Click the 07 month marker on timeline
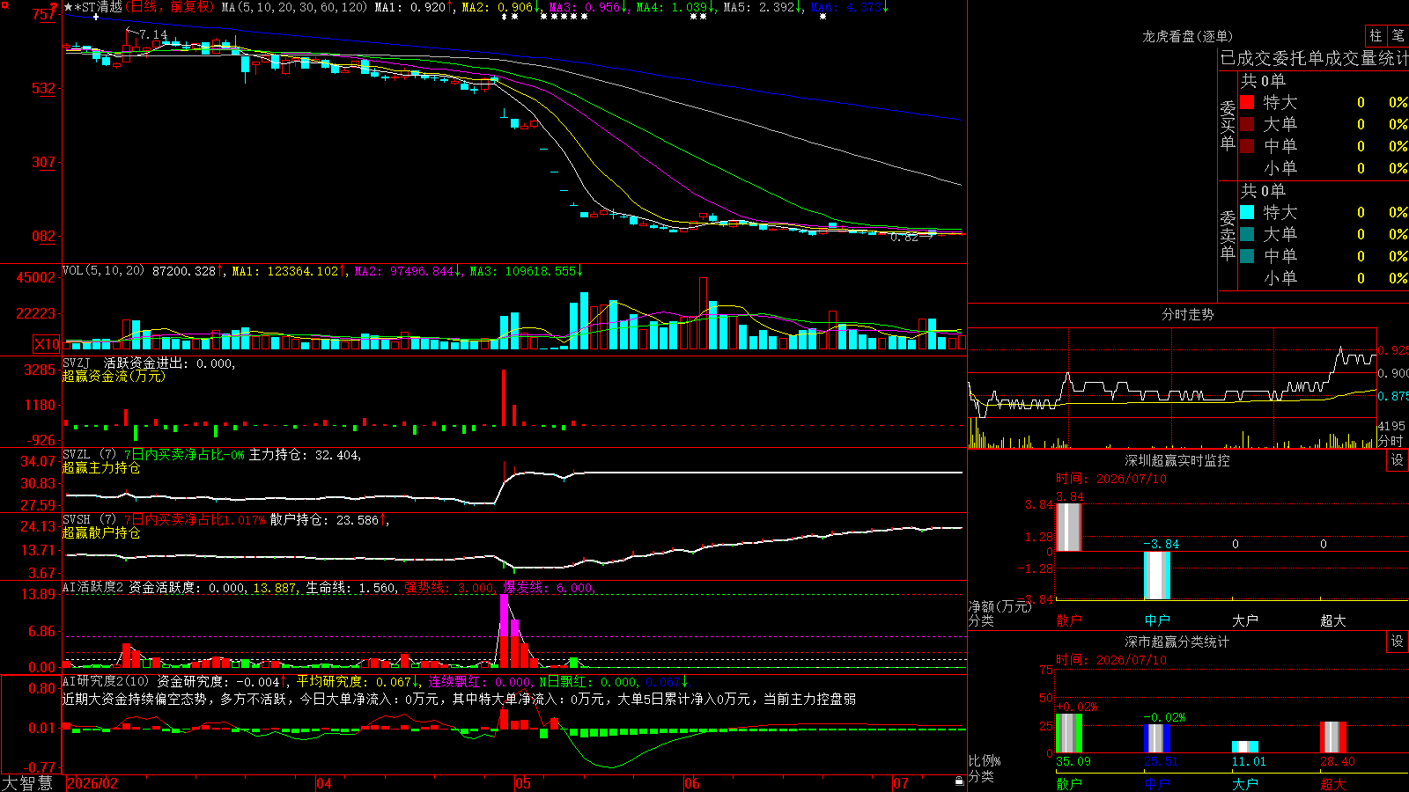The image size is (1409, 792). pos(901,783)
